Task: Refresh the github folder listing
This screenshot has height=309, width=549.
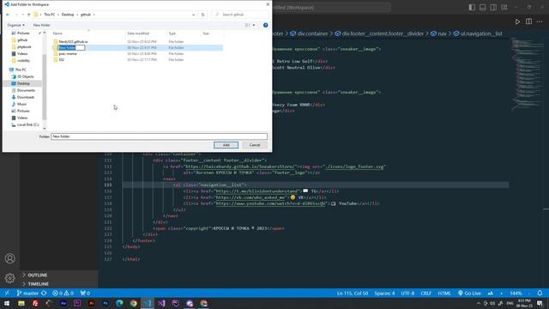Action: click(202, 15)
